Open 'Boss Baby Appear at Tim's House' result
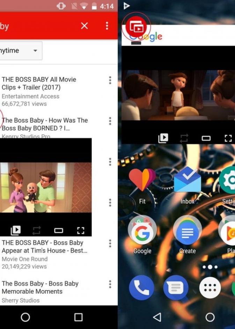 [45, 246]
